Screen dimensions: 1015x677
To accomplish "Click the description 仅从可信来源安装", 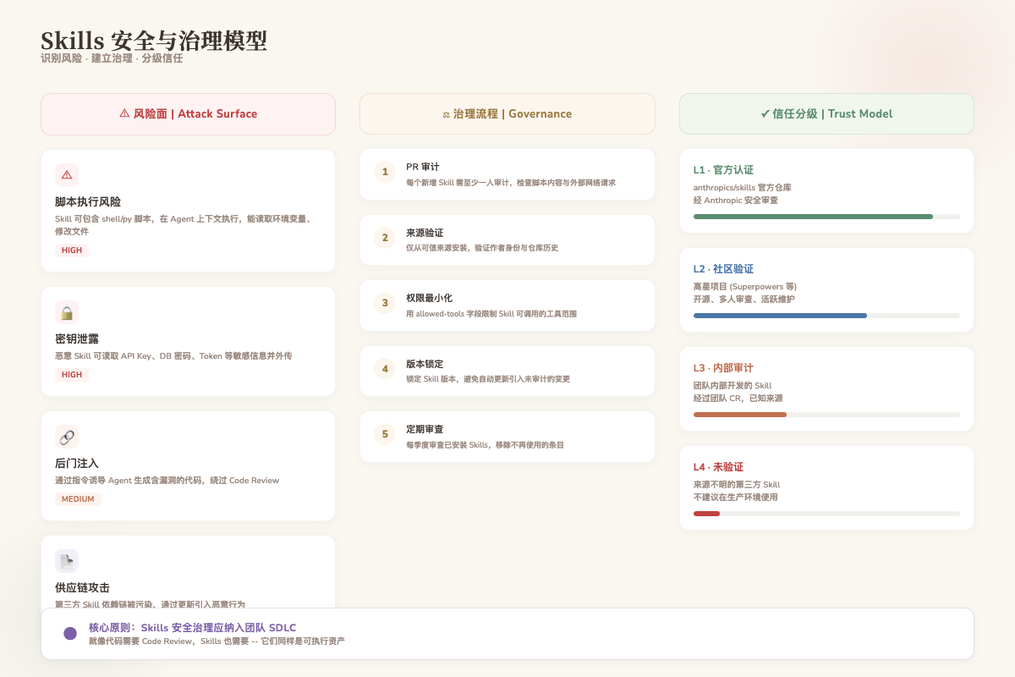I will (482, 248).
